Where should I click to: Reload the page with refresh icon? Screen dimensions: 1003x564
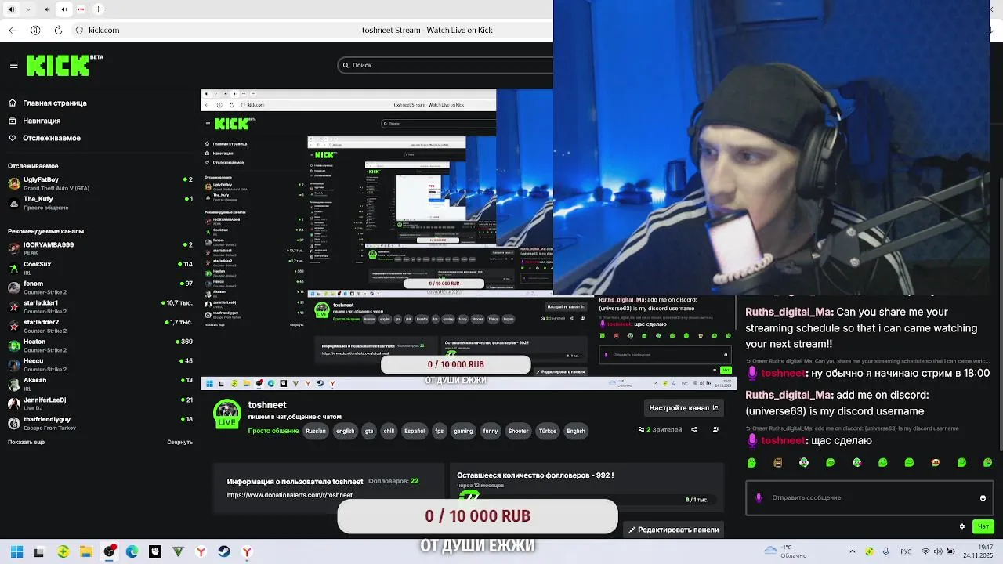58,31
